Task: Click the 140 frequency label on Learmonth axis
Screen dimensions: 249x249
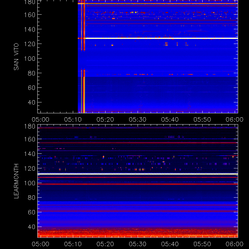Action: click(30, 154)
